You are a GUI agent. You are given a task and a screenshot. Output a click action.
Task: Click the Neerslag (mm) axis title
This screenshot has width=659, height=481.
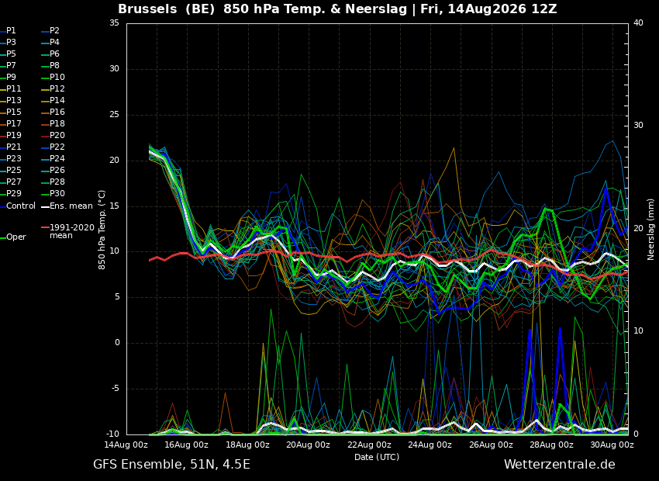pyautogui.click(x=650, y=230)
